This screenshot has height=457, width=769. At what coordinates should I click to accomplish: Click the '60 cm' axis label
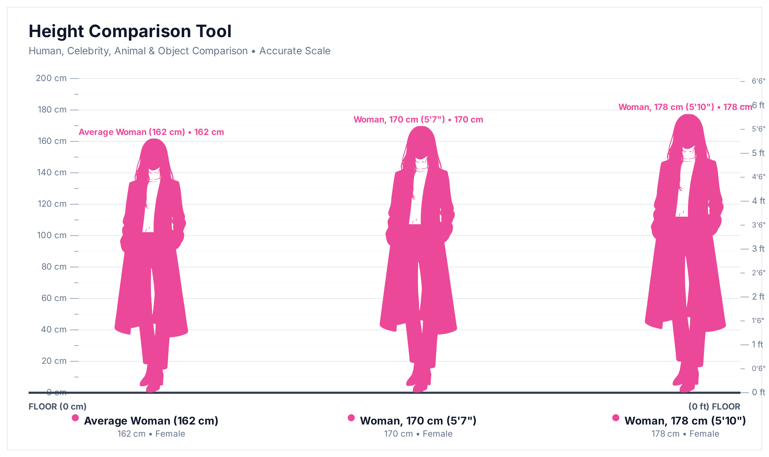54,298
